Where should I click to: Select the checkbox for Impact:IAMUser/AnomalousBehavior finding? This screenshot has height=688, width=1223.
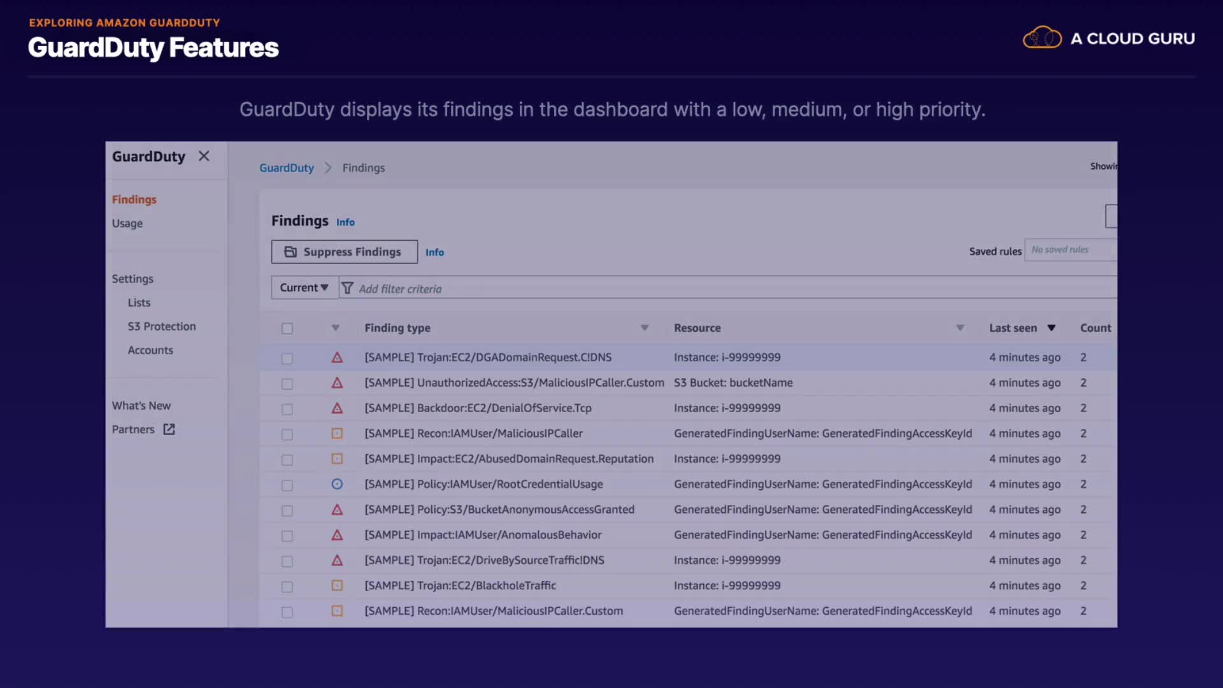287,536
